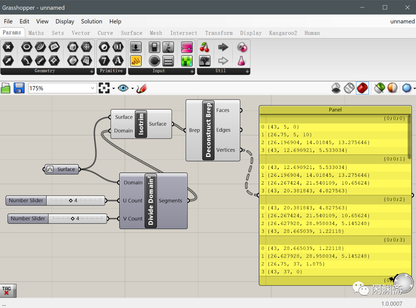The height and width of the screenshot is (308, 416).
Task: Choose the Line parameter icon
Action: point(40,60)
